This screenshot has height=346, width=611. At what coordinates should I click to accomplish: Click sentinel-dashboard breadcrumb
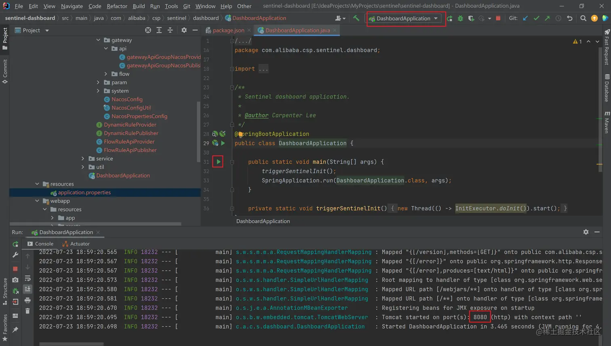coord(30,18)
